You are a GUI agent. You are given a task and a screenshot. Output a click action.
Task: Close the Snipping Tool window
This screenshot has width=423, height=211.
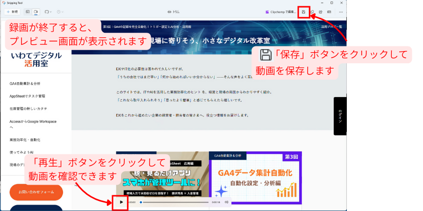[341, 3]
